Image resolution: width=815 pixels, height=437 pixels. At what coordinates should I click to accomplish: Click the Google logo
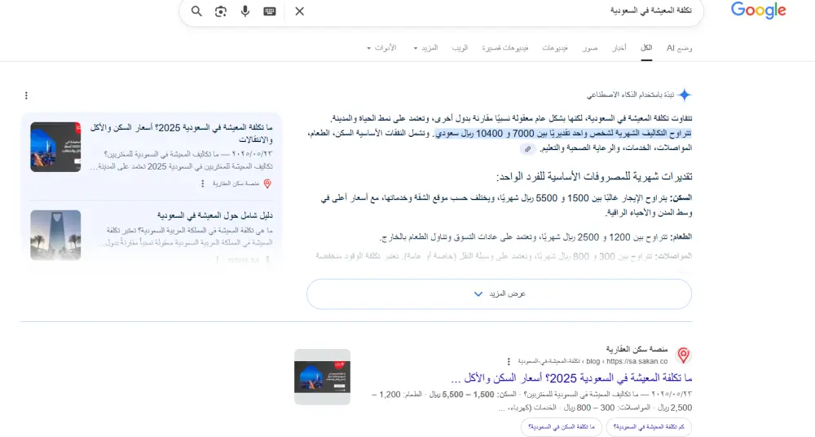[758, 11]
